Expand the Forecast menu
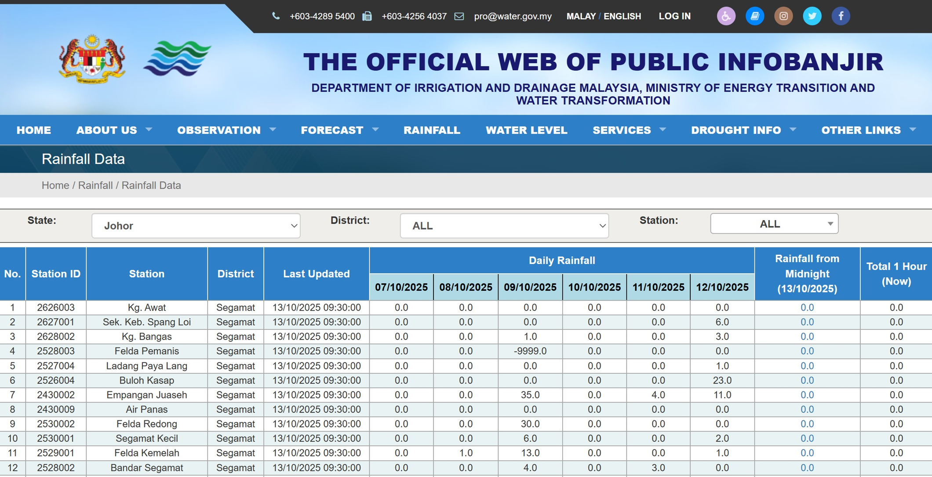Viewport: 932px width, 477px height. pos(339,130)
